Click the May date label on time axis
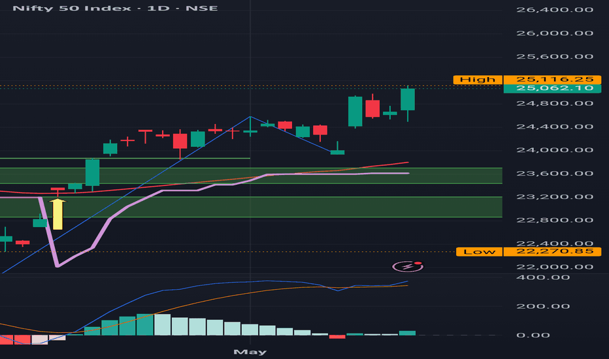The width and height of the screenshot is (609, 359). tap(250, 352)
